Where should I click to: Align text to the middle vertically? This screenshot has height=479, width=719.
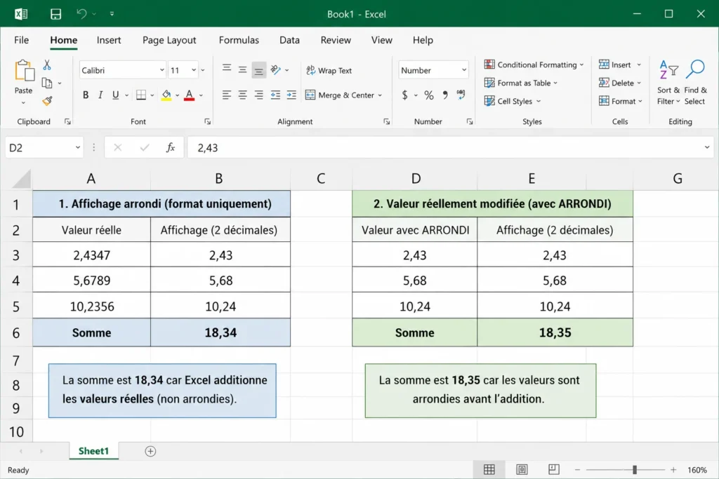tap(242, 69)
